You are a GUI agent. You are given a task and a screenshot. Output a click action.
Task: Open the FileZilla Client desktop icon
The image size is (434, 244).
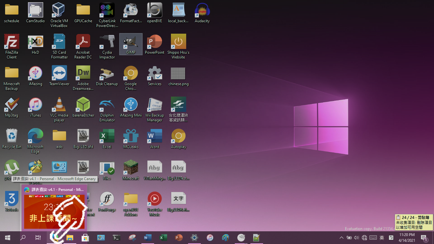tap(12, 42)
